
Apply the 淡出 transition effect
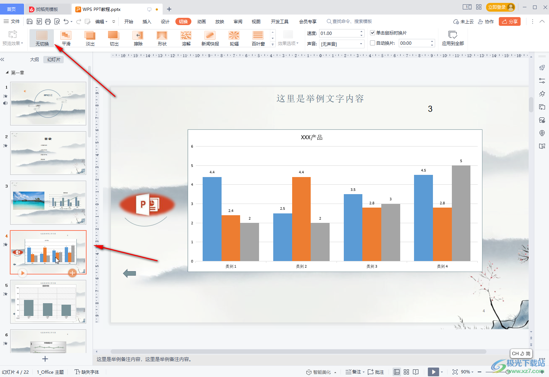click(90, 38)
